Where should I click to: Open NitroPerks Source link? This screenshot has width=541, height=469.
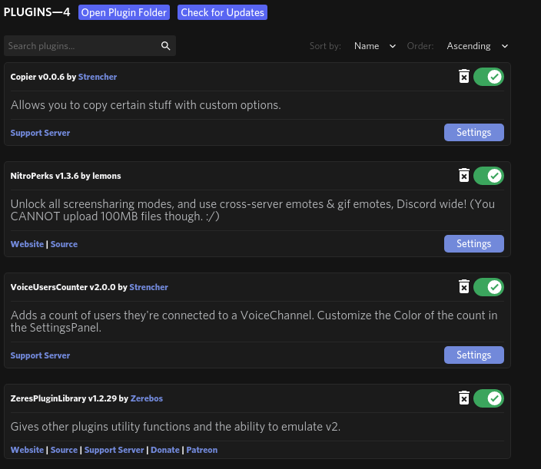click(x=64, y=244)
